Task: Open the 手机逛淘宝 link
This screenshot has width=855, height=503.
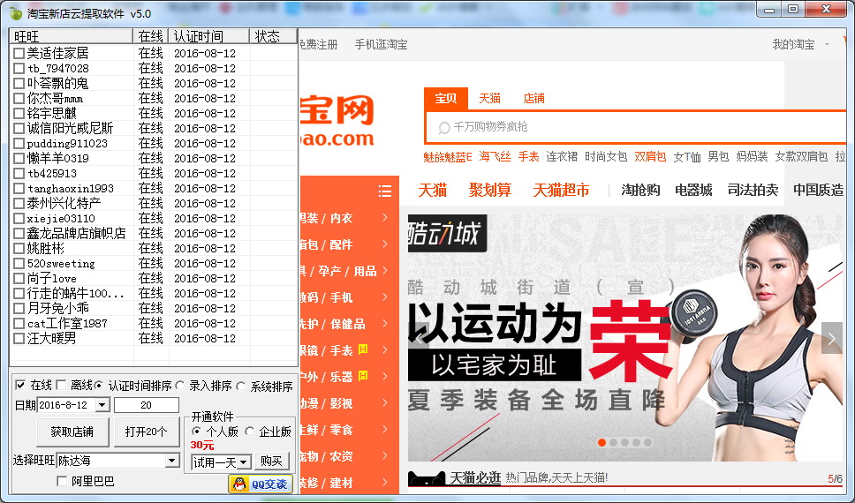Action: pos(382,45)
